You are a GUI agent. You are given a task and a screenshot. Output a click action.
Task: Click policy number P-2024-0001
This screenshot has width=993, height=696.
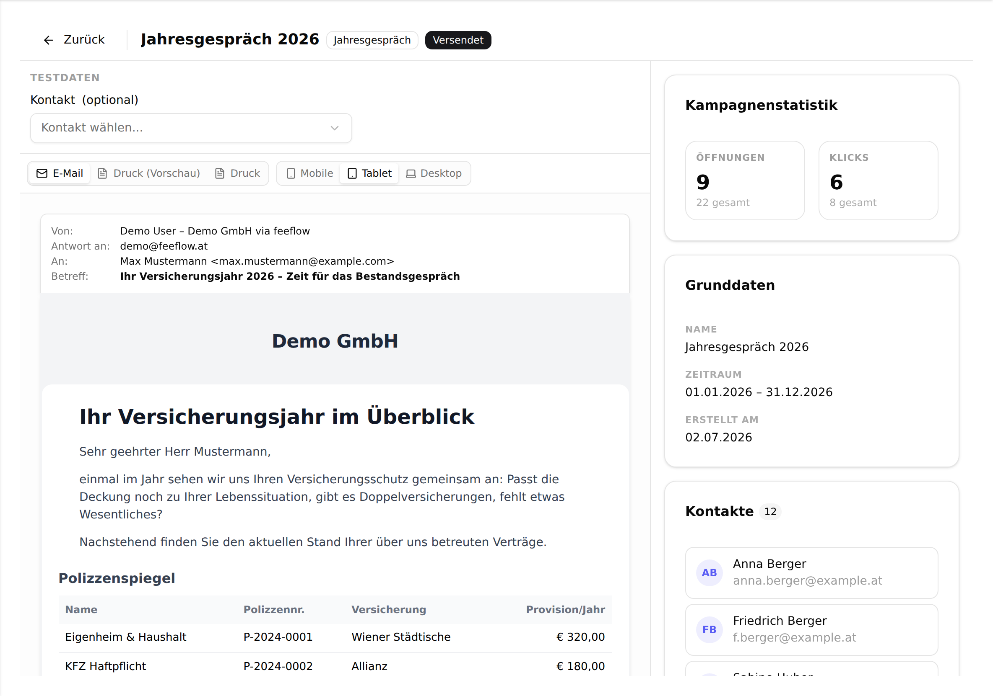(278, 637)
